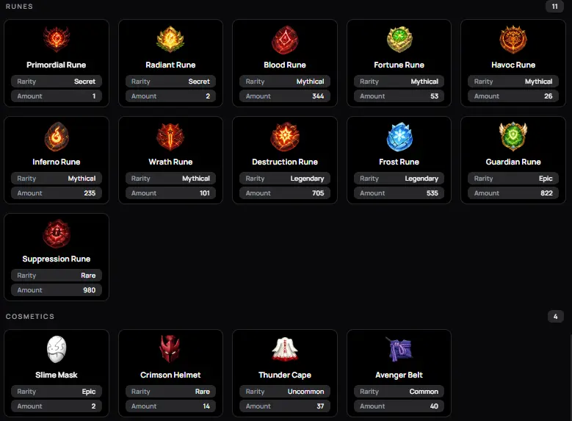Viewport: 572px width, 421px height.
Task: Select the blue Frost Rune icon
Action: point(399,137)
